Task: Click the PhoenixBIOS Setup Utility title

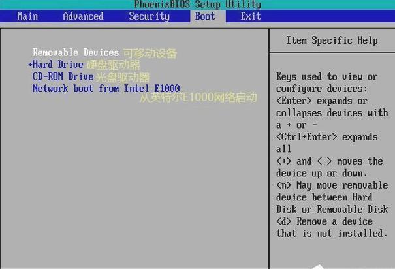Action: [x=198, y=5]
